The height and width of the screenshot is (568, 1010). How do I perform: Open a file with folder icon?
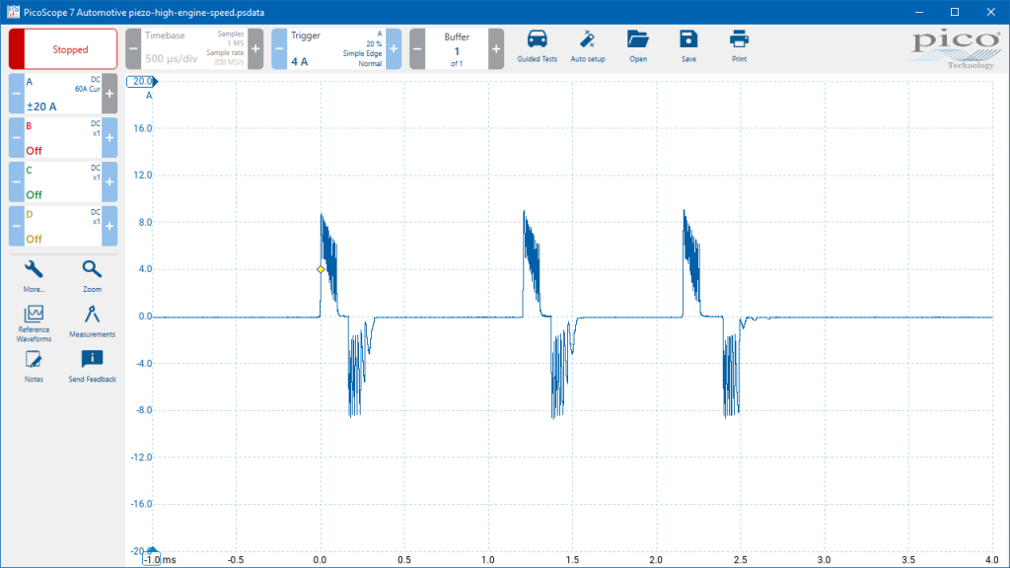(638, 46)
